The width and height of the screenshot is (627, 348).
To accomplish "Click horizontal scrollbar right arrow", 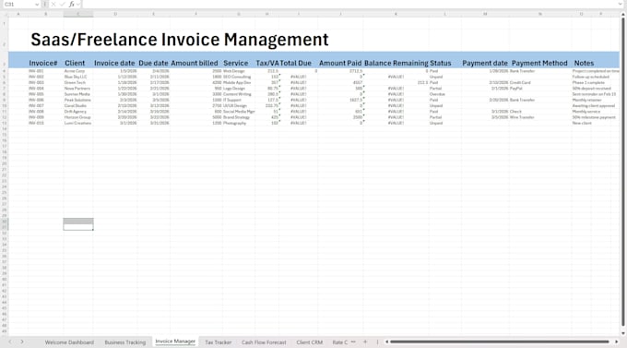I will [617, 342].
